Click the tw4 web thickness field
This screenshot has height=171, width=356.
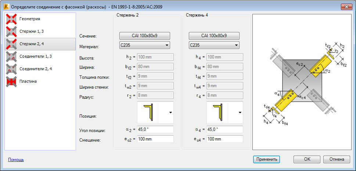[x=225, y=86]
